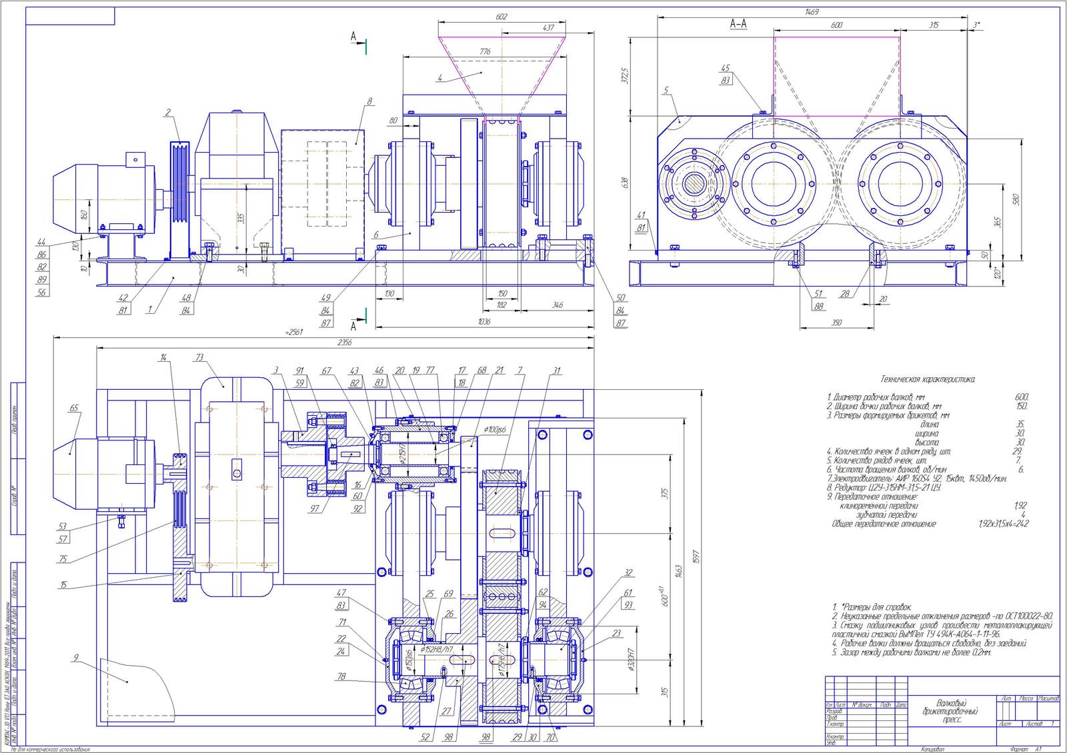The width and height of the screenshot is (1067, 753).
Task: Click the 'Н.контр' row label
Action: click(x=835, y=736)
